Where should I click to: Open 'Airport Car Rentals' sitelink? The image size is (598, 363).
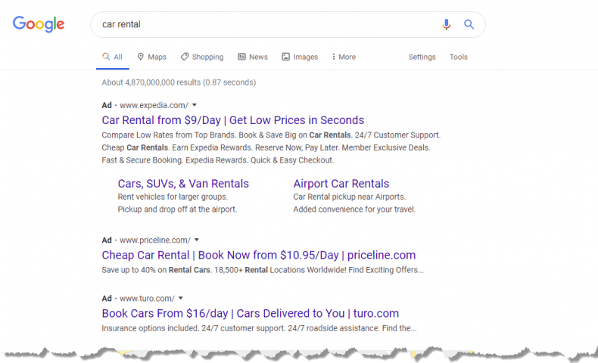341,184
